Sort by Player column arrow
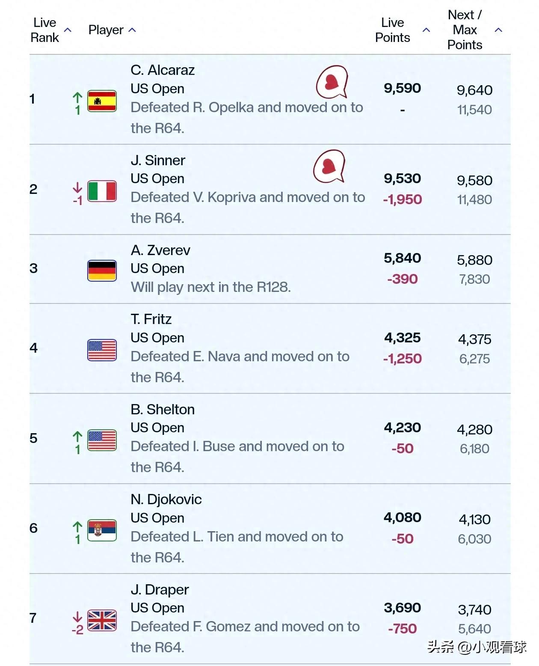 point(132,30)
